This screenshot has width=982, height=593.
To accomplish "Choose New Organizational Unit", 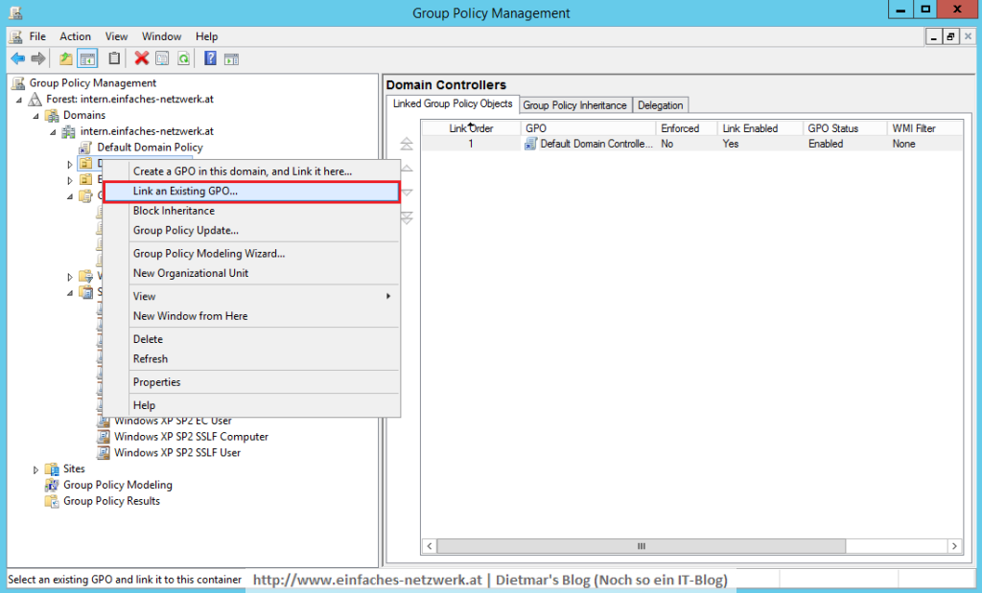I will pos(251,273).
